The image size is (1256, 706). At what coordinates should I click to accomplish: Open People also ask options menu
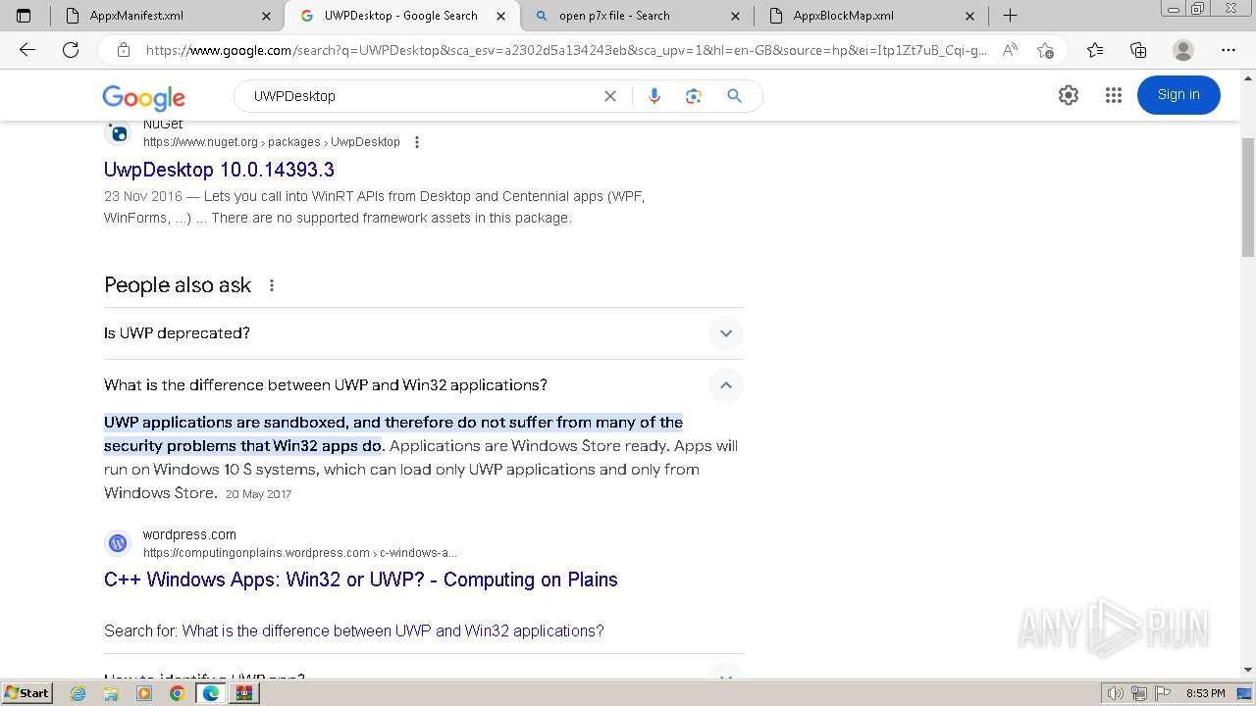pos(272,285)
